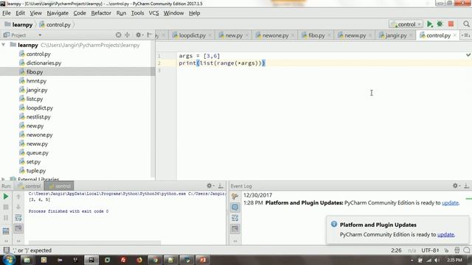Open Windows Start button

[8, 260]
